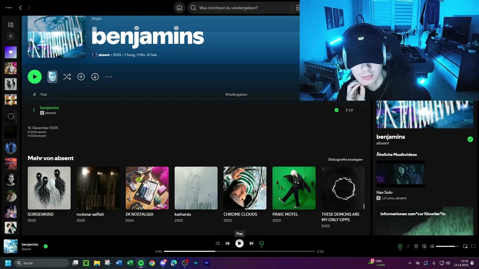Screen dimensions: 479x269
Task: Toggle saved checkmark in benjamins track row
Action: click(336, 110)
